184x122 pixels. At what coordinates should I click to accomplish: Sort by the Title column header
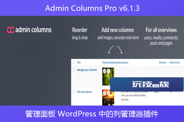pyautogui.click(x=79, y=62)
